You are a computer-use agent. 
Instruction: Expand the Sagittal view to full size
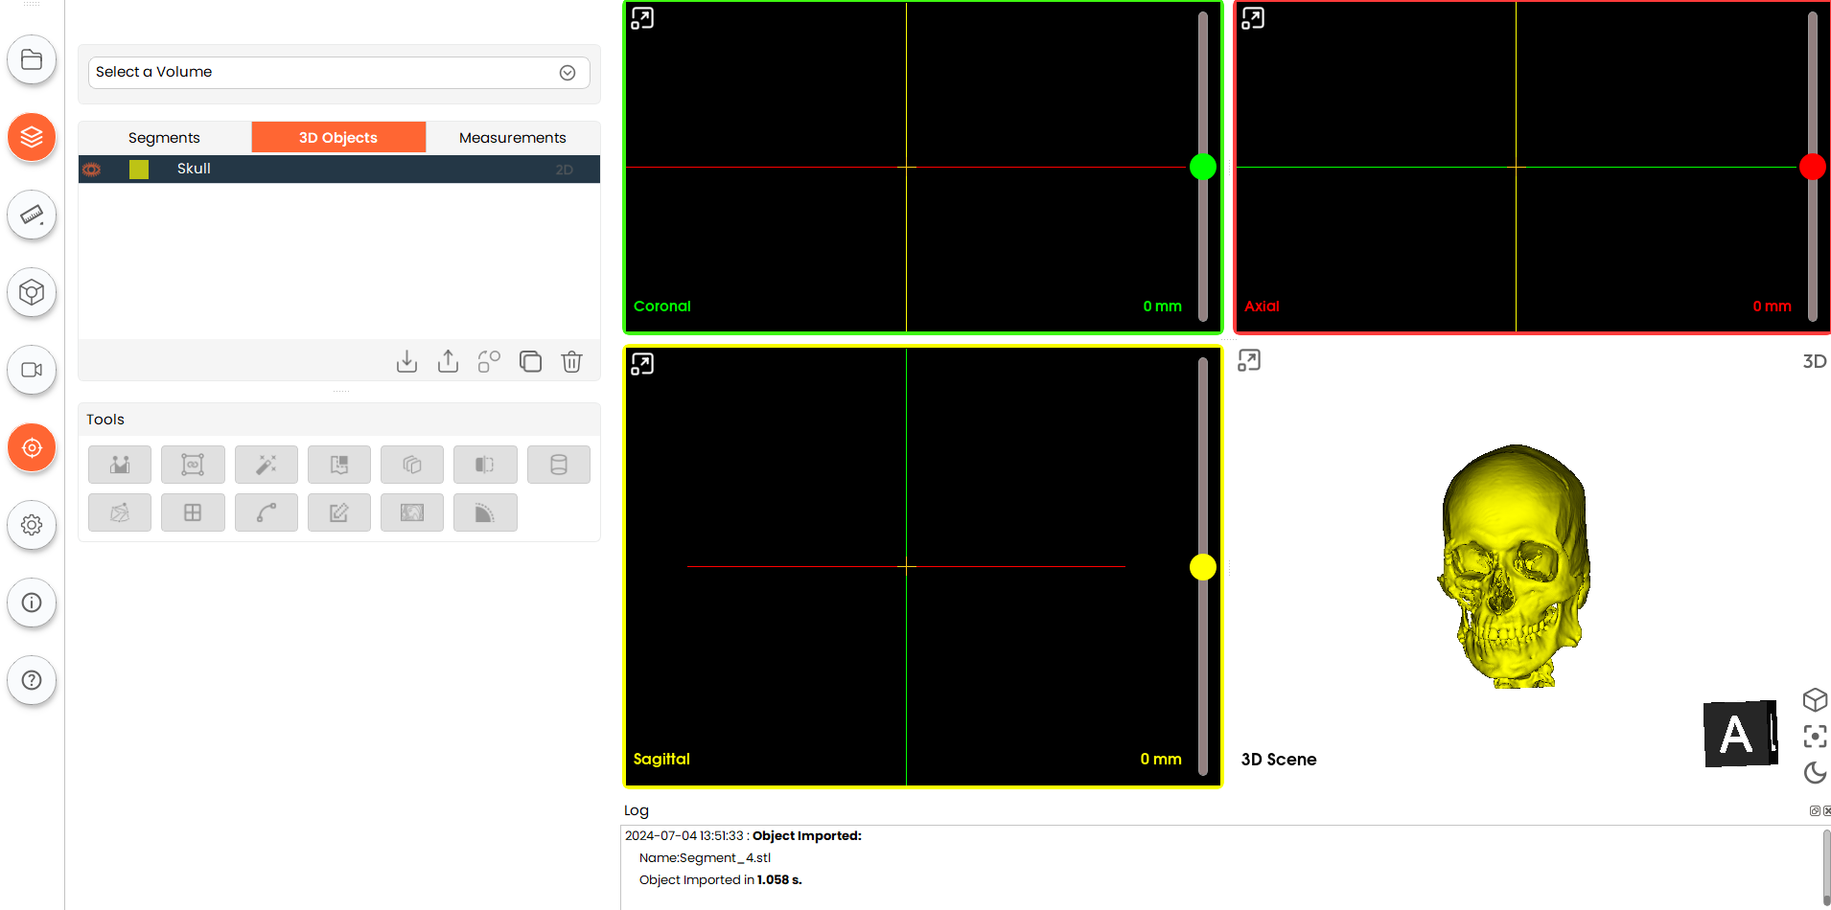pyautogui.click(x=642, y=364)
